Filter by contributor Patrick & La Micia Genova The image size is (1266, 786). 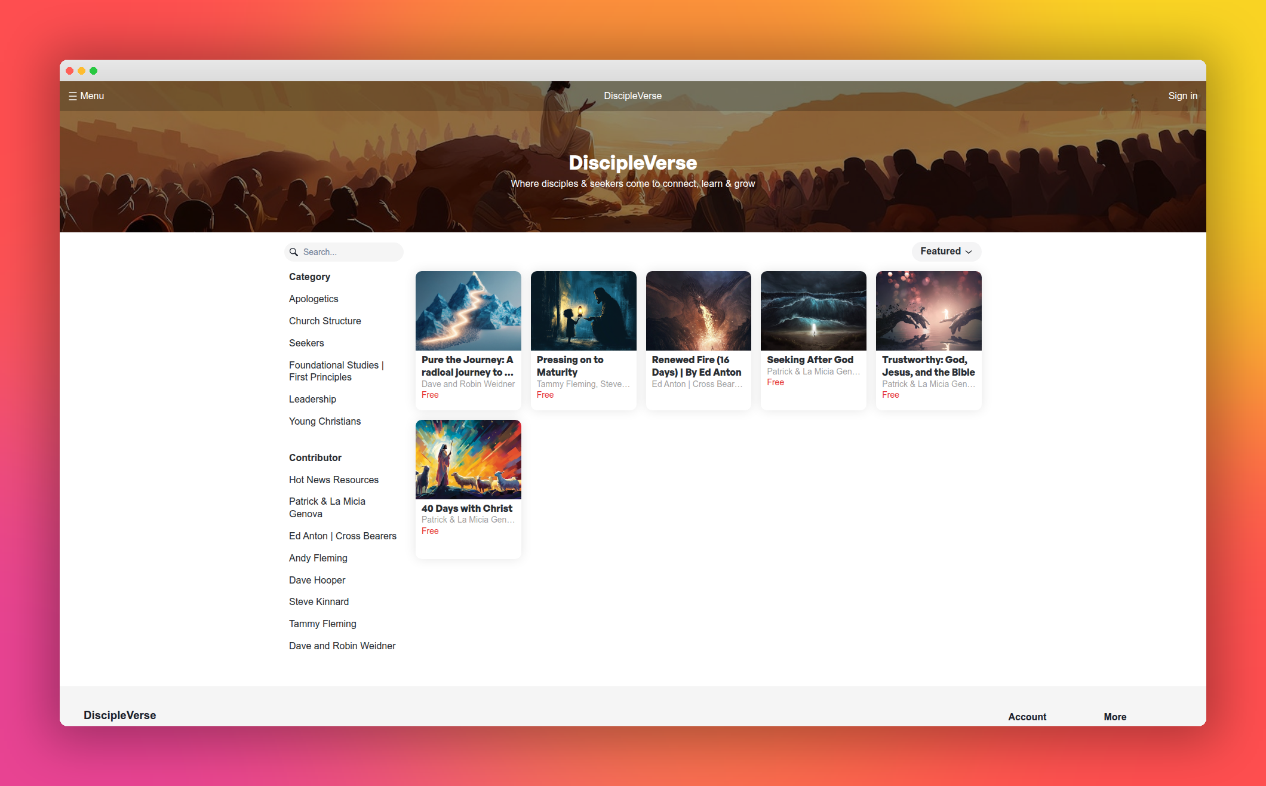coord(327,508)
